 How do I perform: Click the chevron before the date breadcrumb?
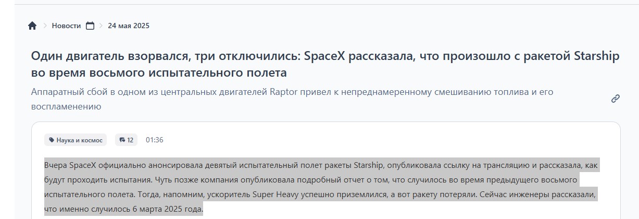[x=101, y=26]
